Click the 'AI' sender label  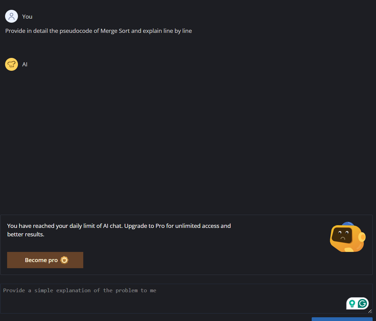click(25, 64)
